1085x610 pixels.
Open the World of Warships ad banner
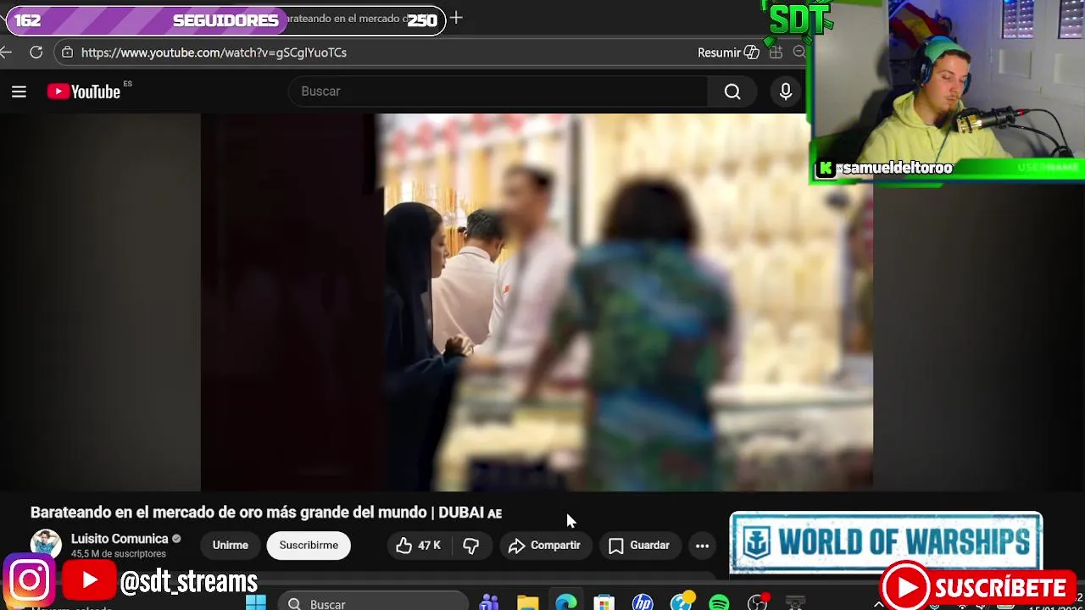click(886, 541)
